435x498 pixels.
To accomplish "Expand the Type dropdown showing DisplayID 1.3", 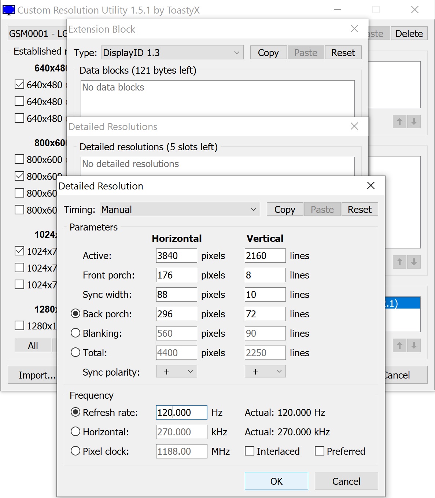I will click(x=172, y=53).
